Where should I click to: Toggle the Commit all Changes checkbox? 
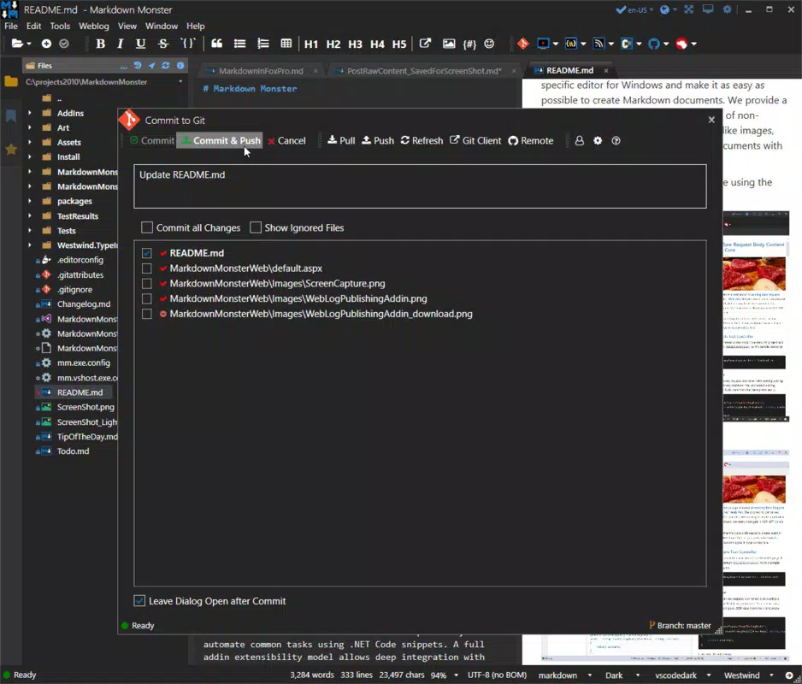pyautogui.click(x=147, y=227)
